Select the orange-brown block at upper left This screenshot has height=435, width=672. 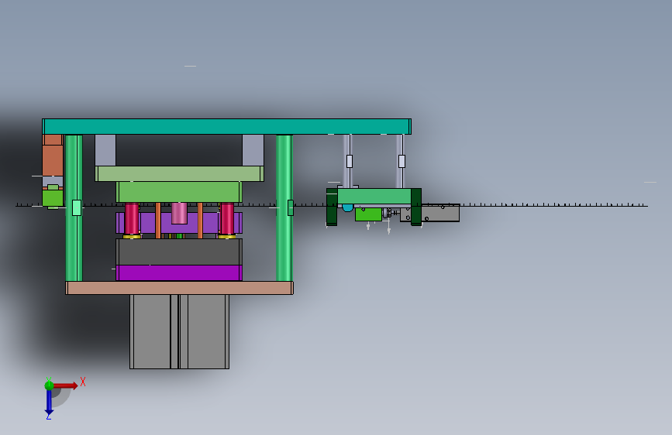[53, 156]
